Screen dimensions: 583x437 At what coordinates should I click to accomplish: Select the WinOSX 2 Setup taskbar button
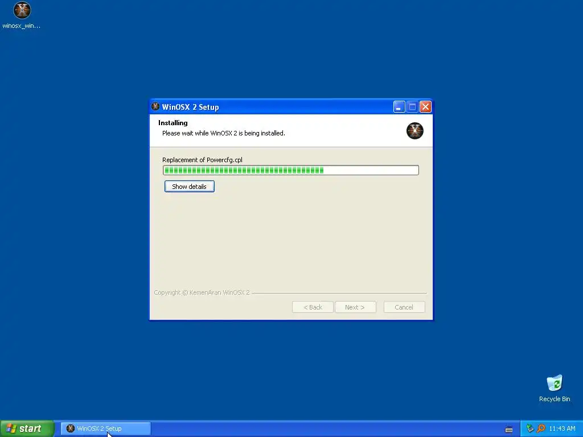click(105, 428)
